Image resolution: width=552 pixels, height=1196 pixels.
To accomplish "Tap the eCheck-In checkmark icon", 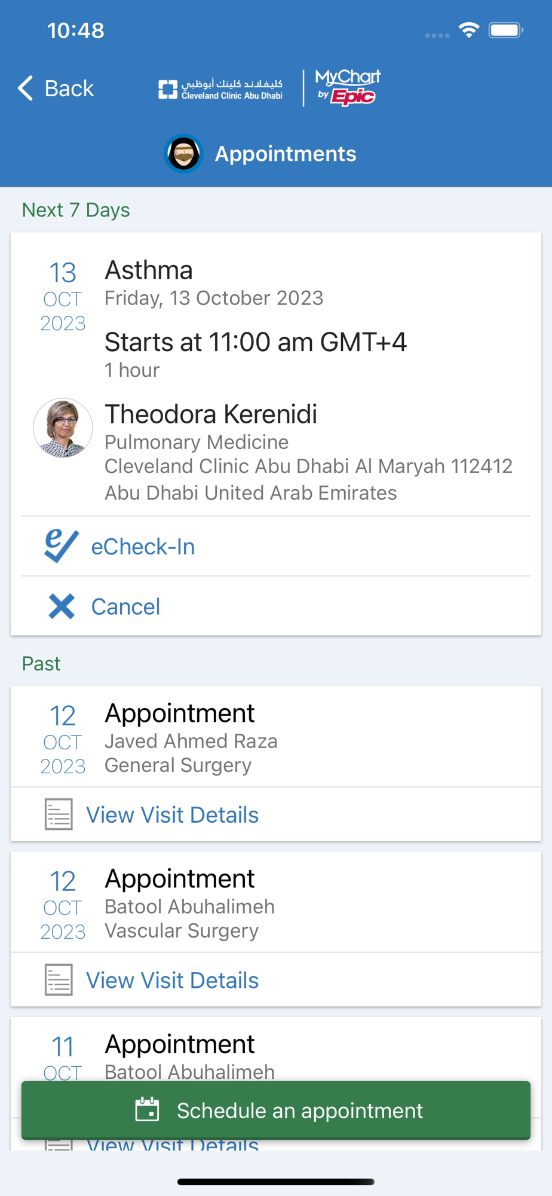I will click(61, 546).
